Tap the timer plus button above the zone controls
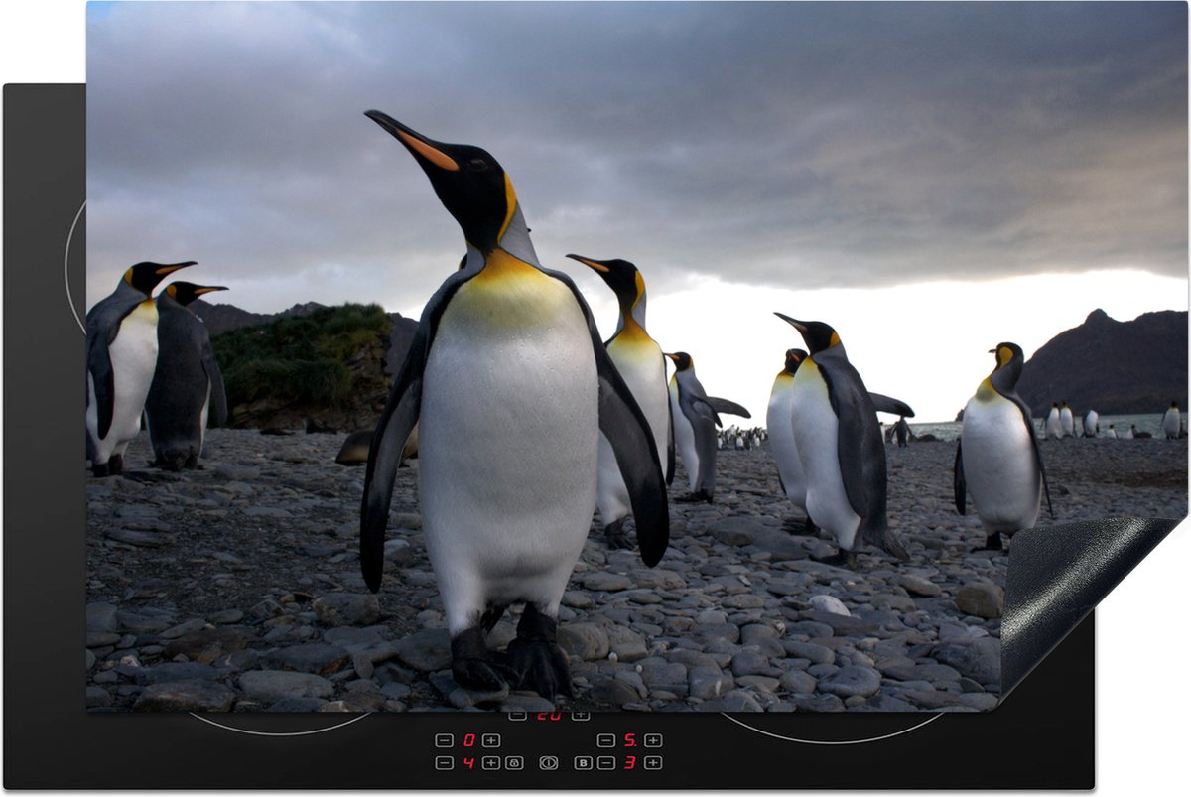 click(581, 715)
